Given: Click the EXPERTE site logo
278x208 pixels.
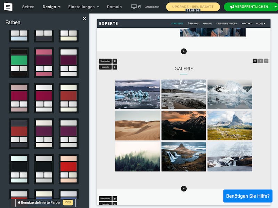Looking at the screenshot, I should pos(108,24).
